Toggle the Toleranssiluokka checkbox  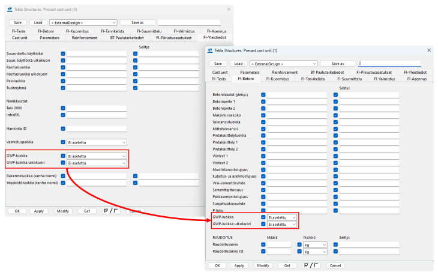coord(263,122)
